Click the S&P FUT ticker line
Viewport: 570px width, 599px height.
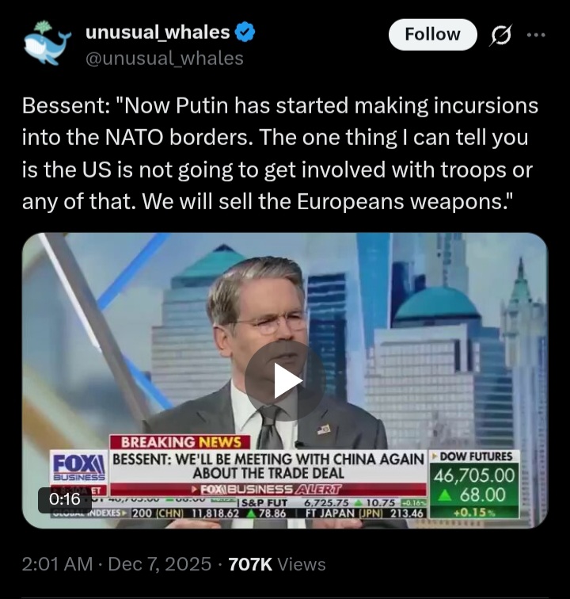[x=332, y=502]
